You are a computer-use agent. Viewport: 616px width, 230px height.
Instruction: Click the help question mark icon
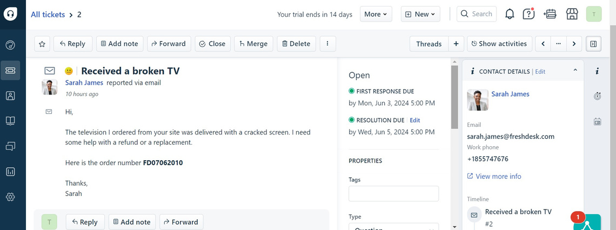pyautogui.click(x=528, y=15)
